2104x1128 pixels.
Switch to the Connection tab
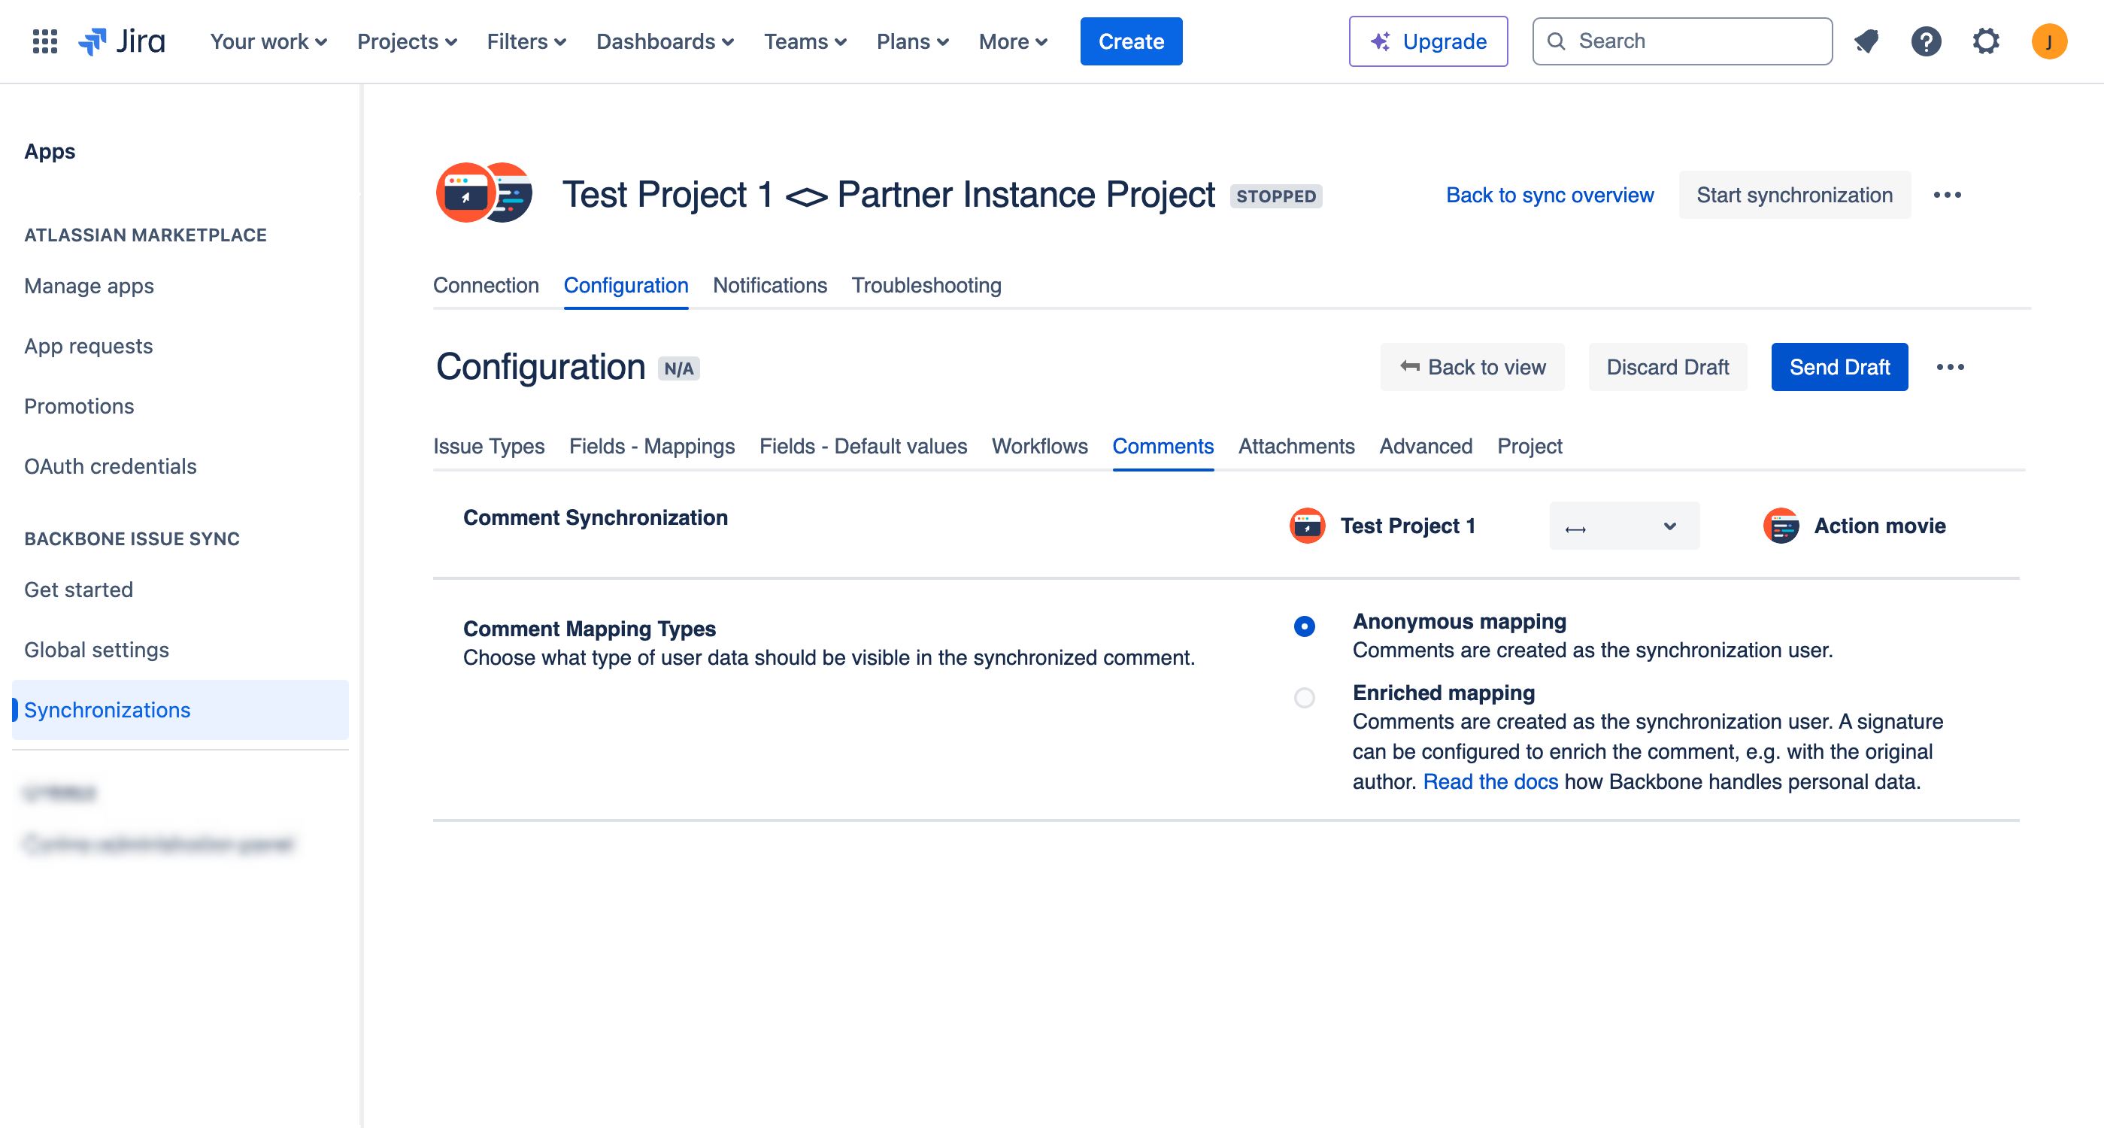coord(486,285)
